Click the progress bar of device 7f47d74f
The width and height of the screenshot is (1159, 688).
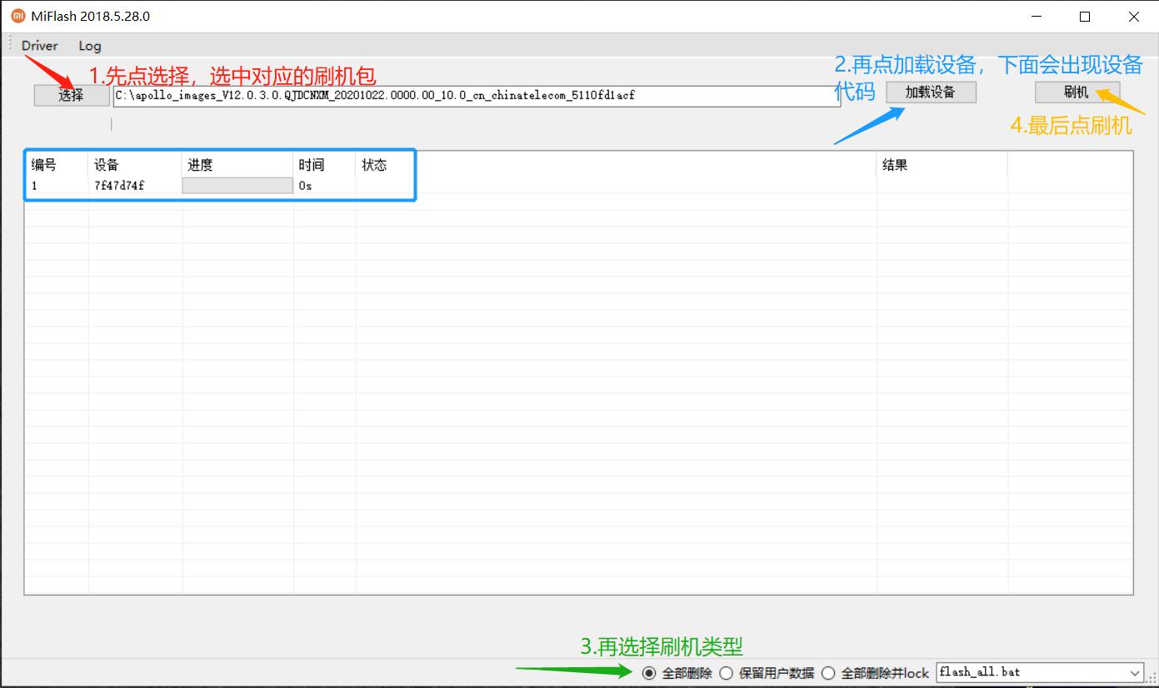coord(237,185)
